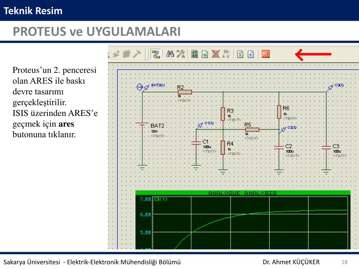Click the ANALOGUE ANALYSIS graph title bar

coord(243,193)
